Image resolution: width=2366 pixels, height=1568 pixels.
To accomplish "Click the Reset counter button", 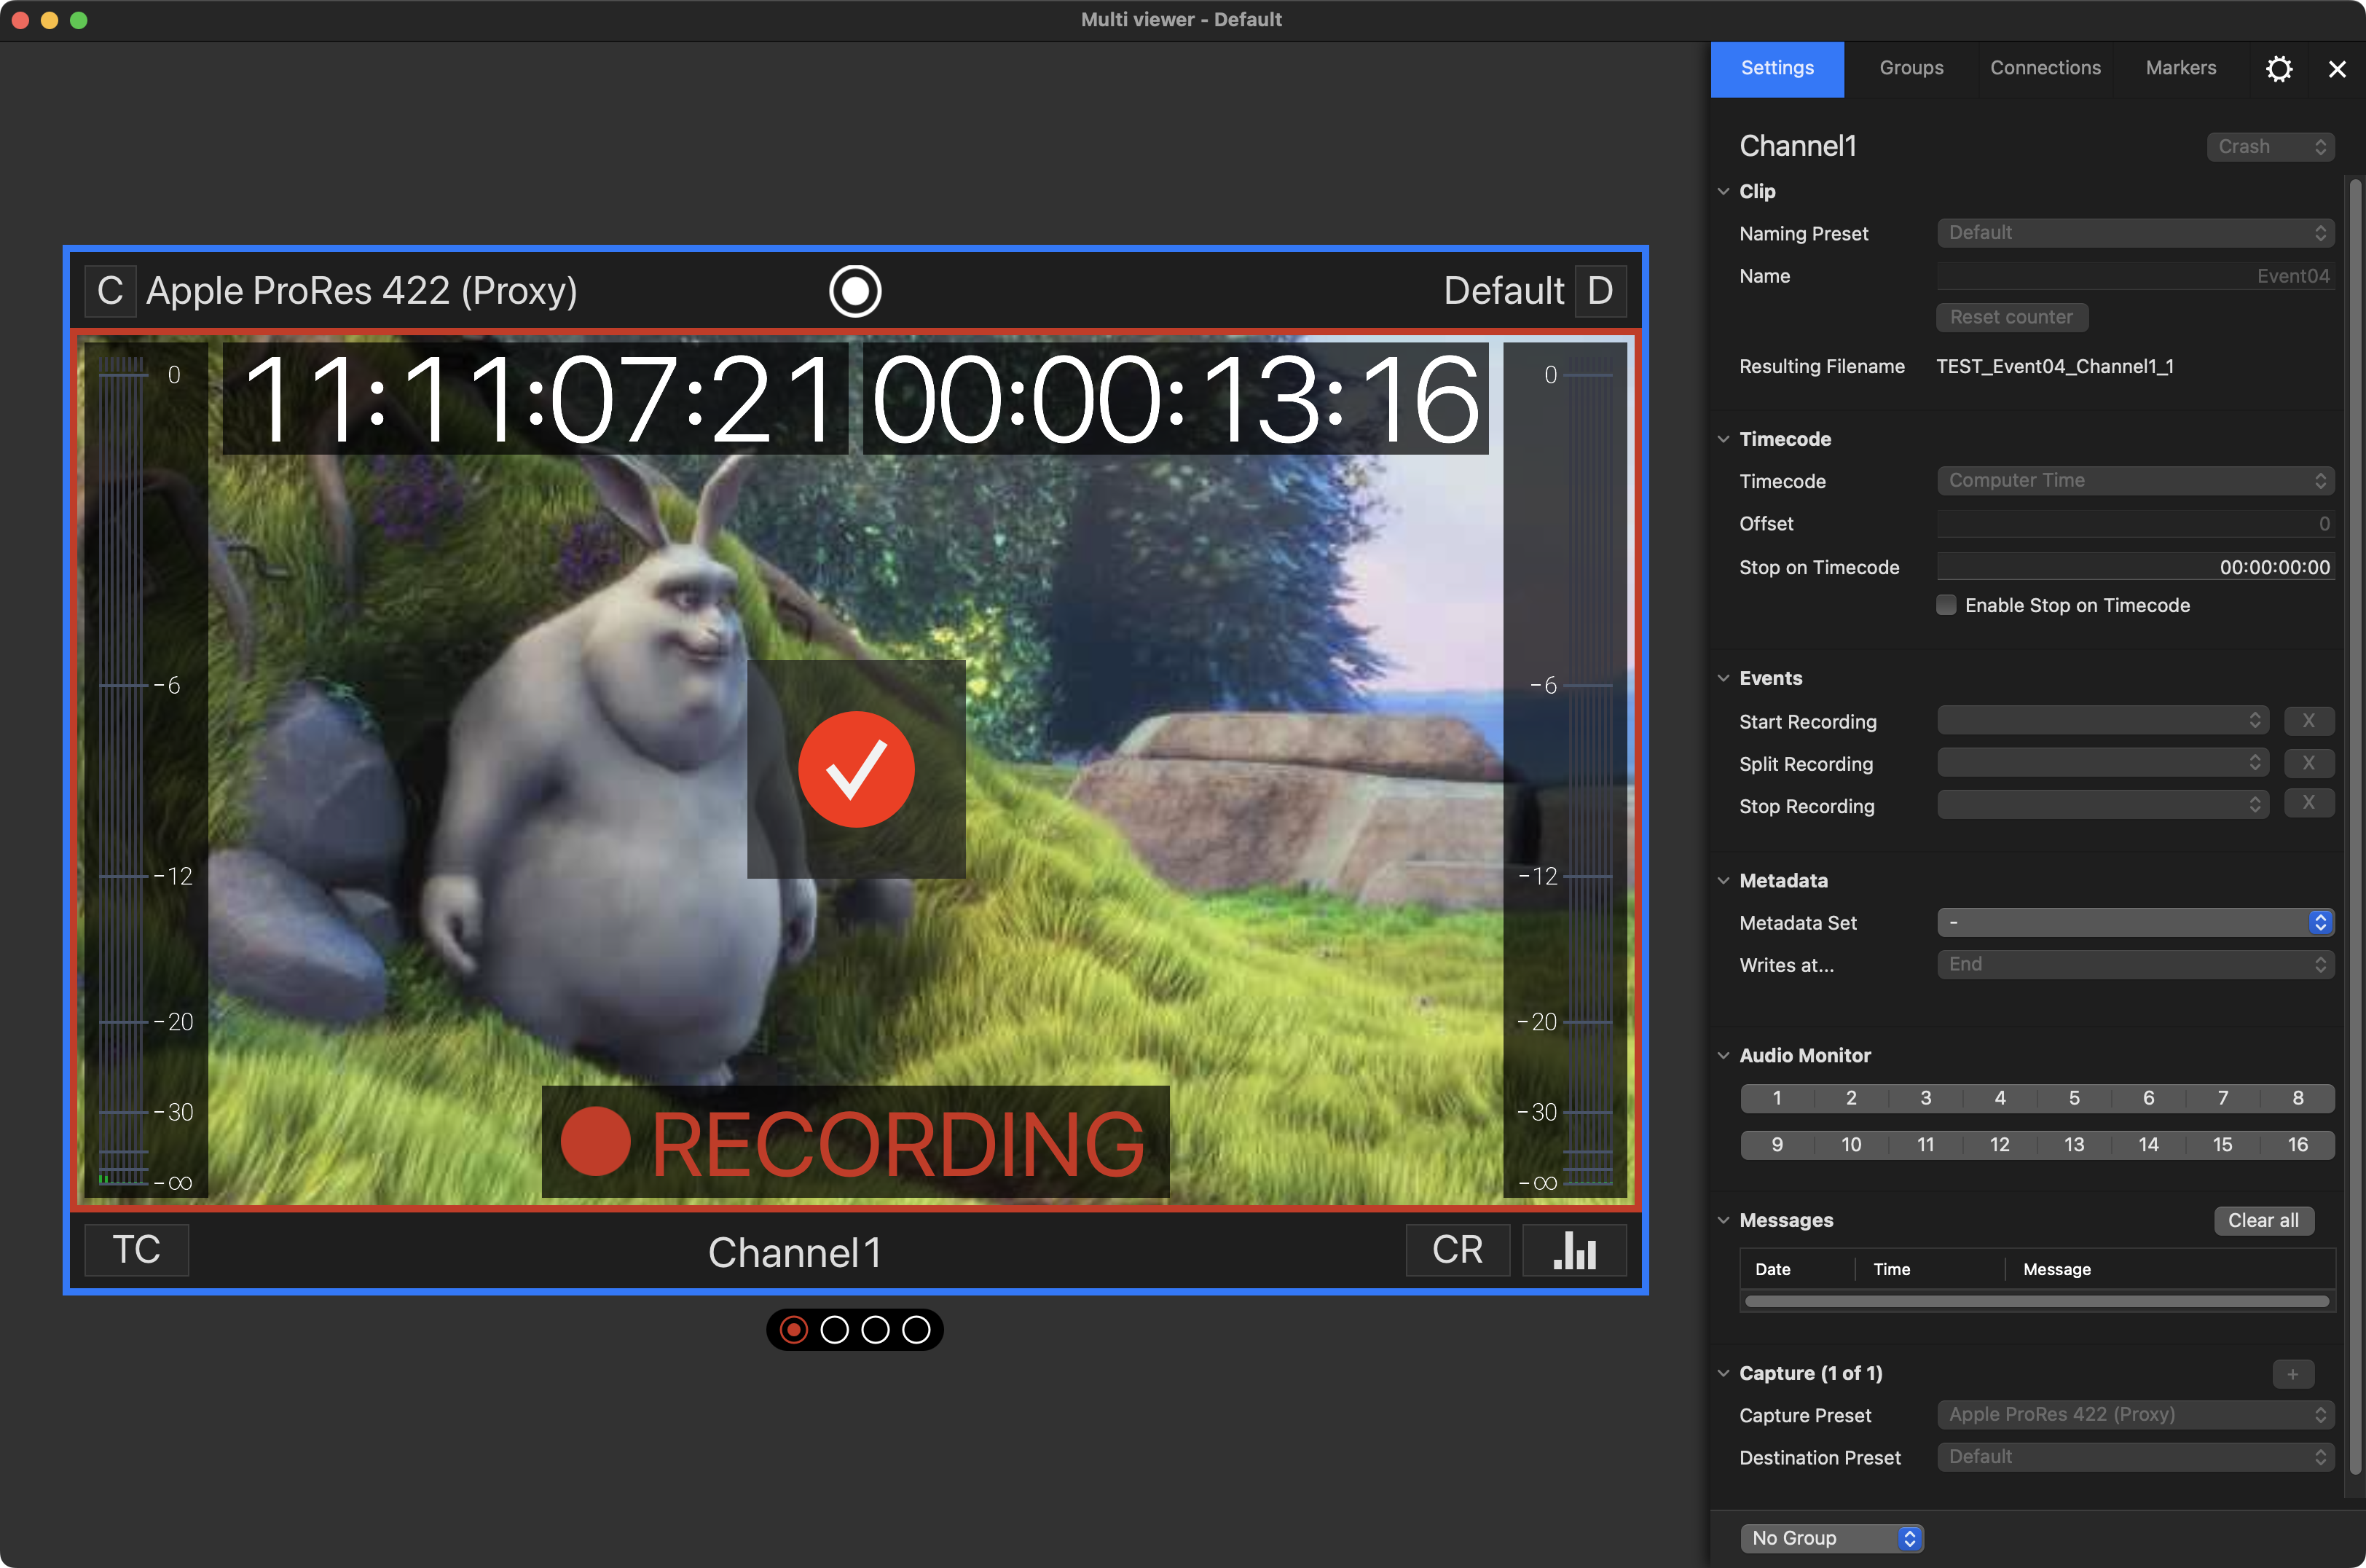I will [2011, 317].
